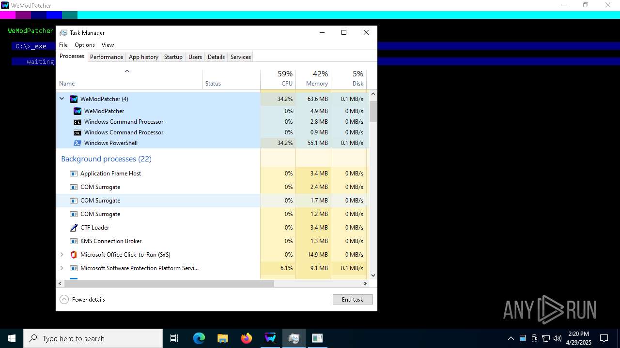
Task: Click the COM Surrogate 2.4 MB icon
Action: coord(74,187)
